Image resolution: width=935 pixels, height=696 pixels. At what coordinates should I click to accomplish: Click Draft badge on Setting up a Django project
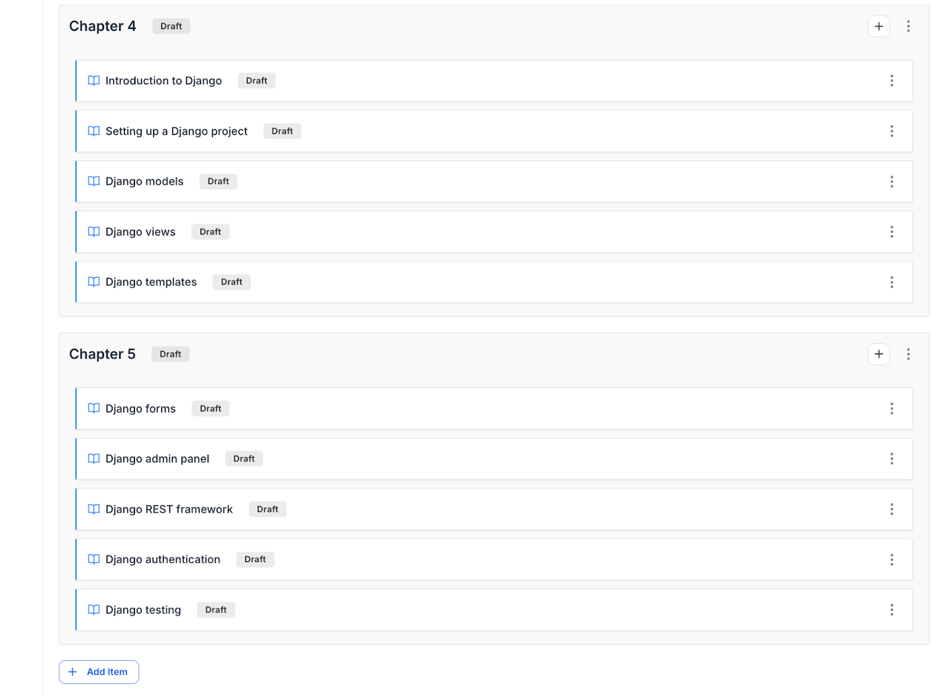pos(282,131)
